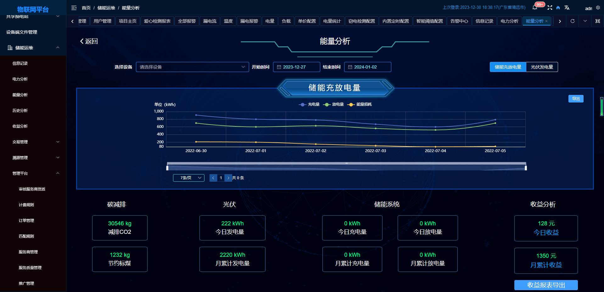
Task: Open the settings gear icon
Action: tap(598, 8)
